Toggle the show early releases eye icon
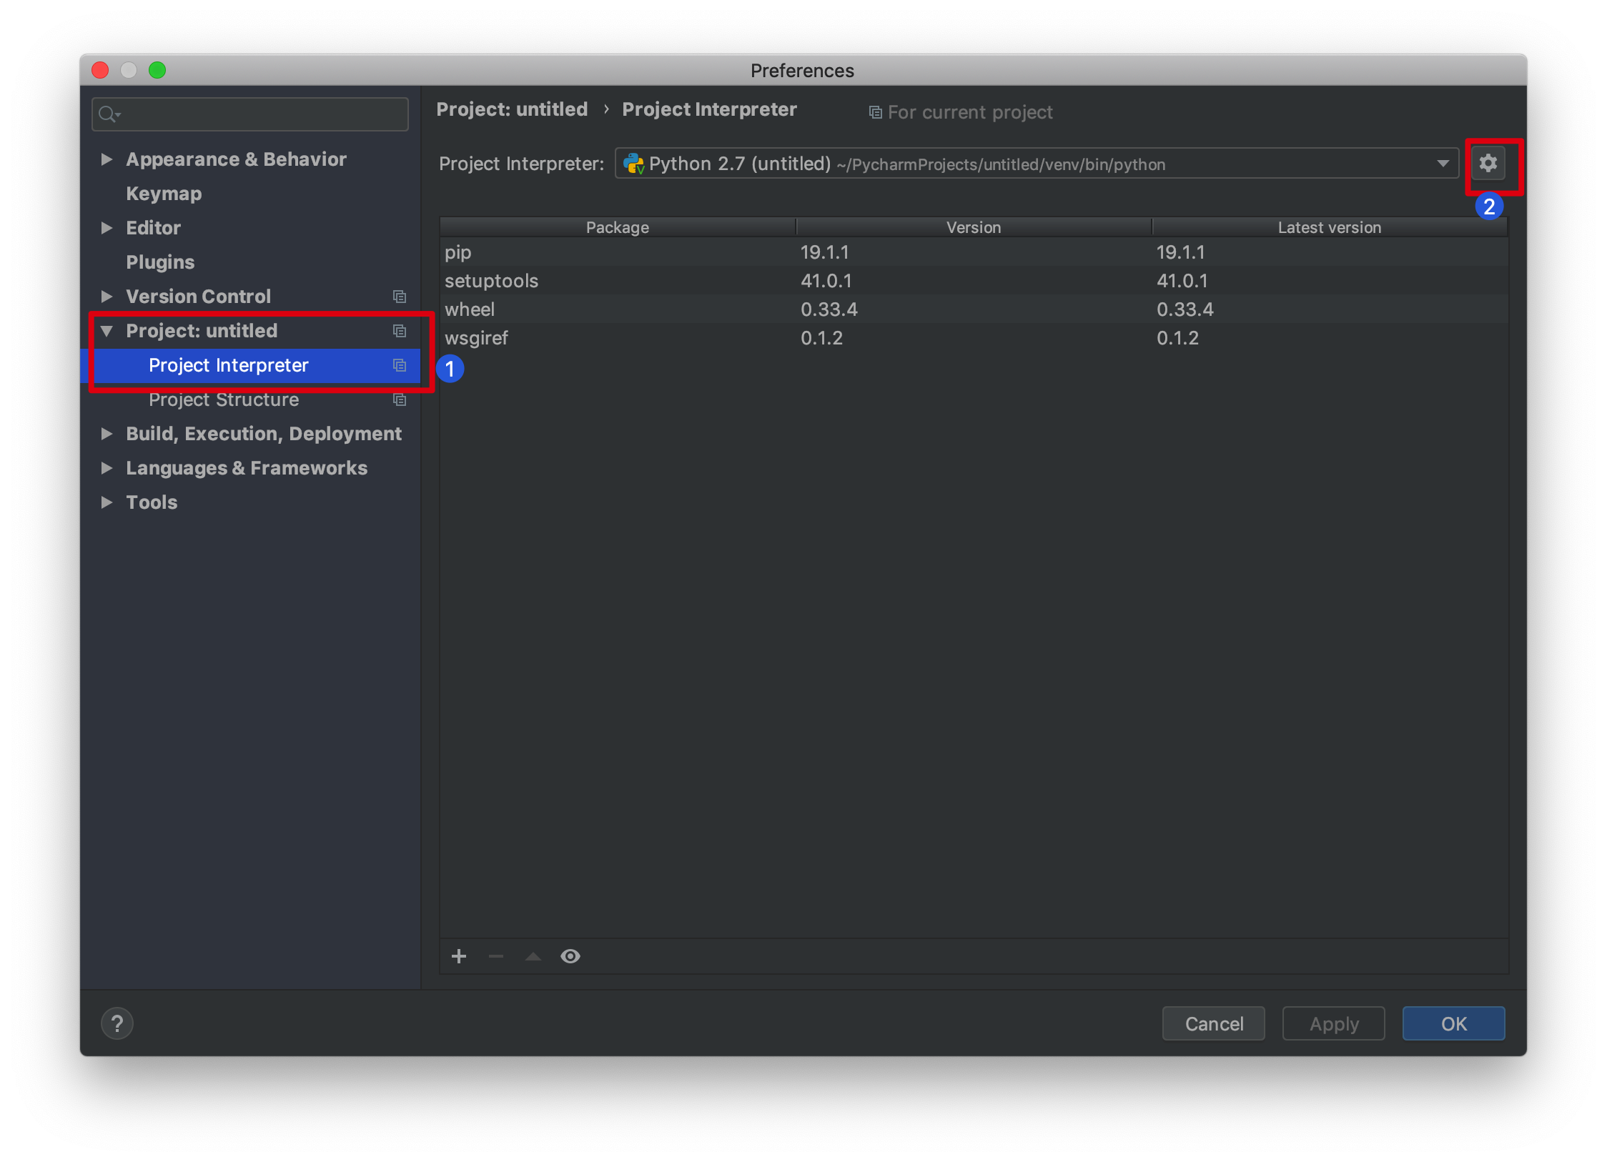The height and width of the screenshot is (1162, 1607). pos(570,956)
